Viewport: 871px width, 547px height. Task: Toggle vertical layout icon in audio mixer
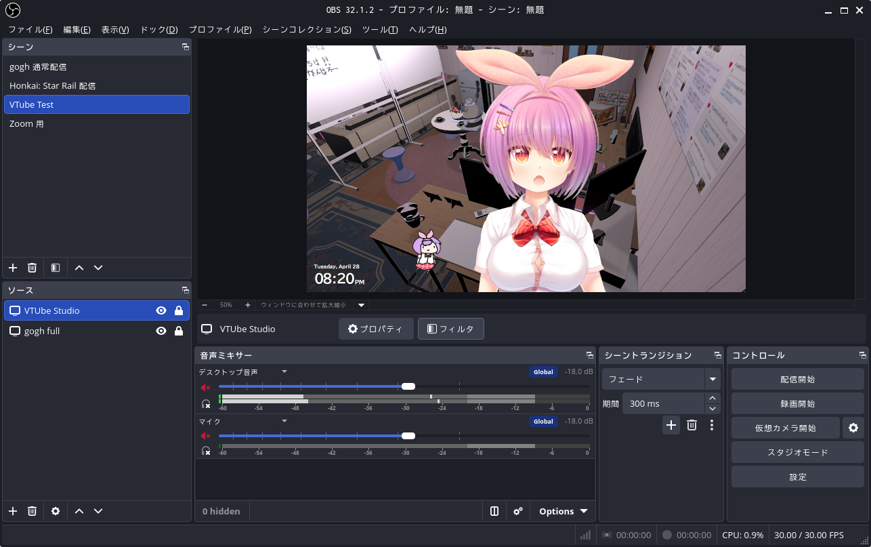pos(494,511)
